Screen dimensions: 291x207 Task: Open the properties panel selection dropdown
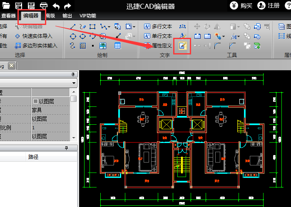click(74, 83)
